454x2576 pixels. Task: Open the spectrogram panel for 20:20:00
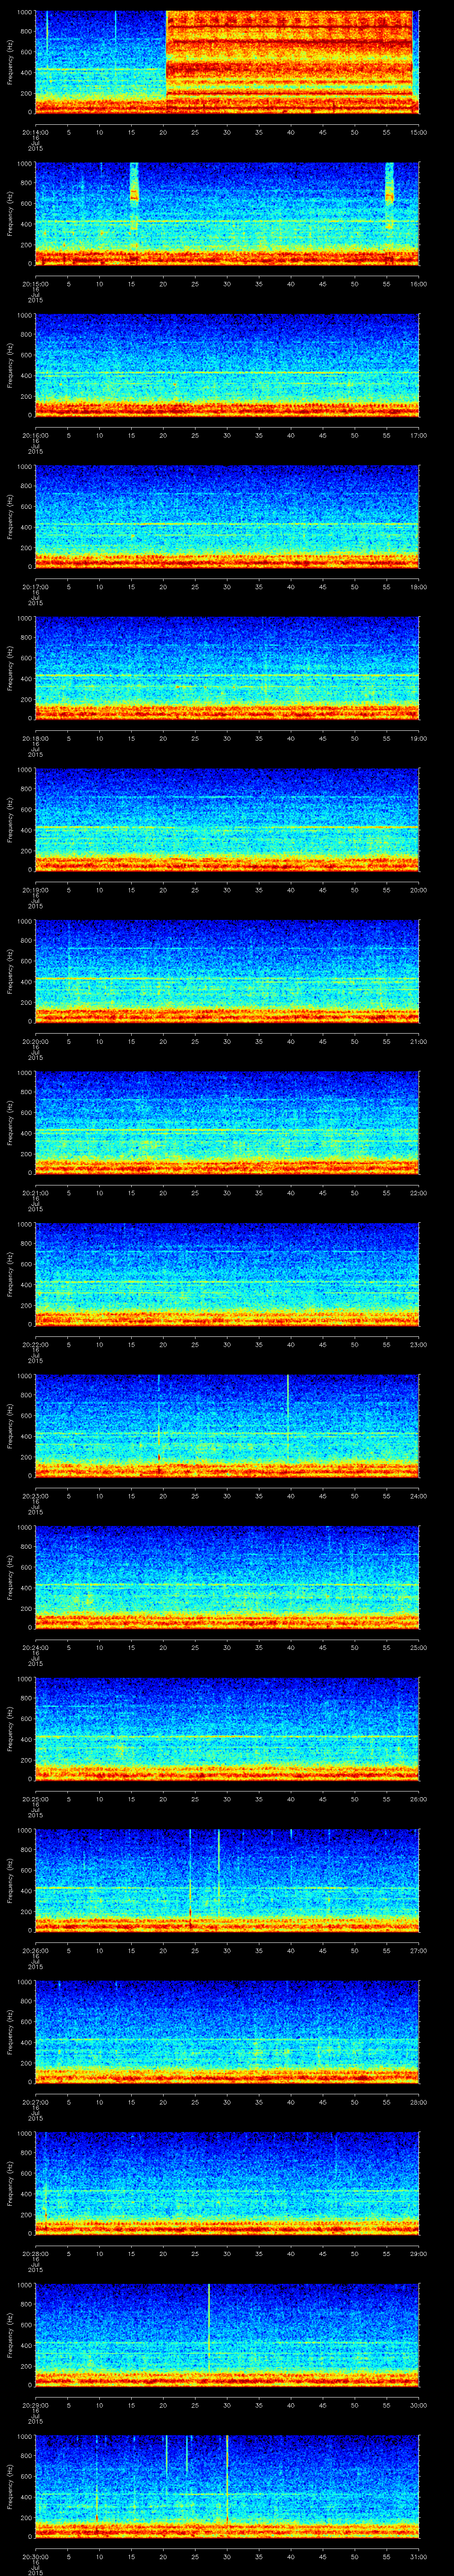[227, 972]
